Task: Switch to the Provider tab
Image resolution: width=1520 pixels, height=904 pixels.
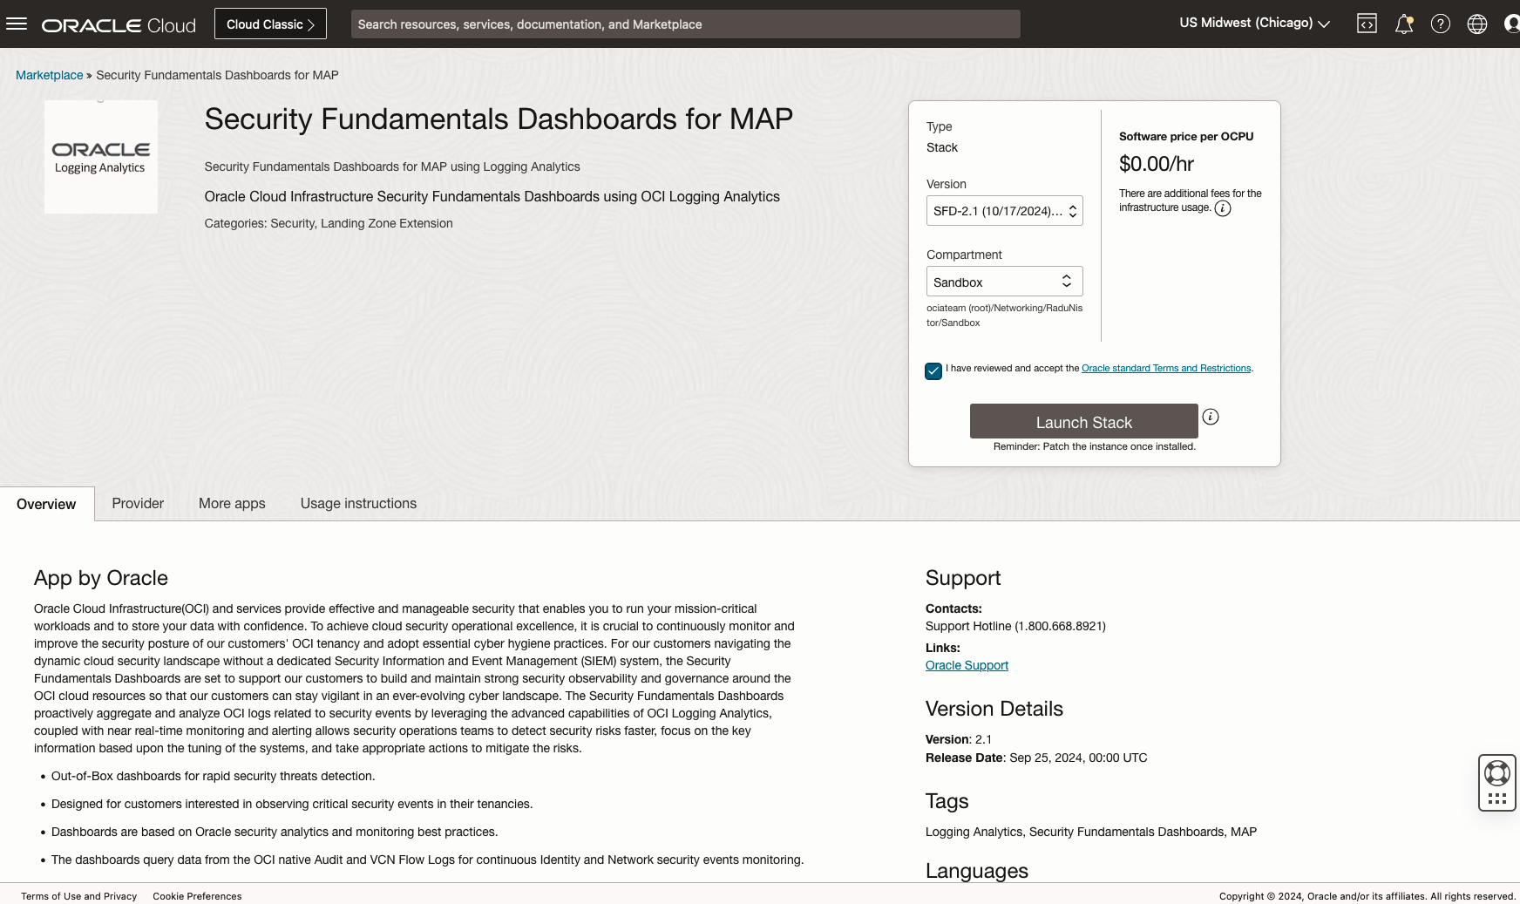Action: coord(138,504)
